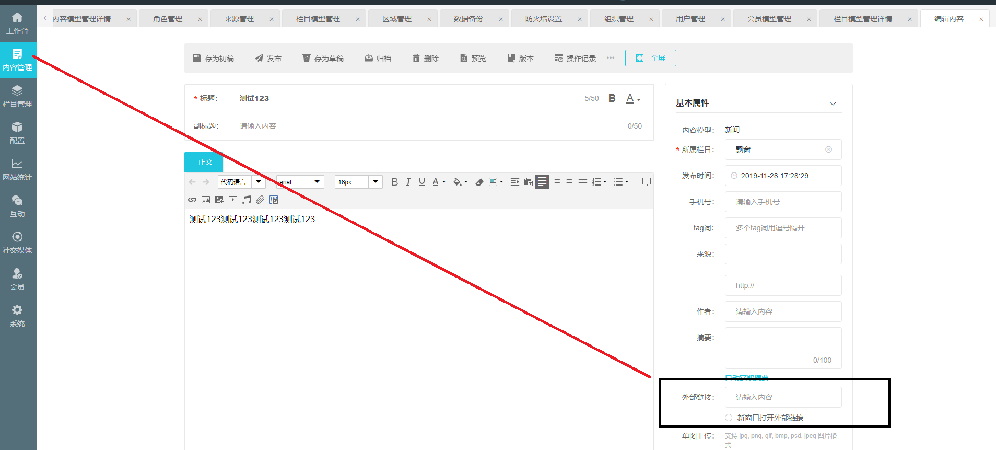Open 会员 in the sidebar

pyautogui.click(x=17, y=280)
